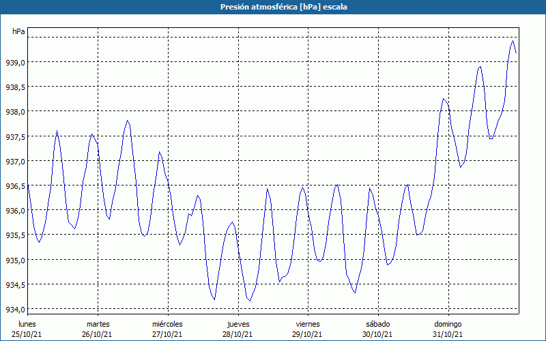Click the 935,0 axis value
The image size is (546, 341).
[15, 261]
